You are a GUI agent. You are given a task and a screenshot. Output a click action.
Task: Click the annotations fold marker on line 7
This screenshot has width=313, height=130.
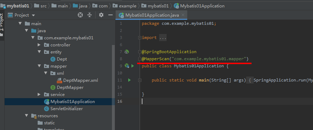[140, 52]
